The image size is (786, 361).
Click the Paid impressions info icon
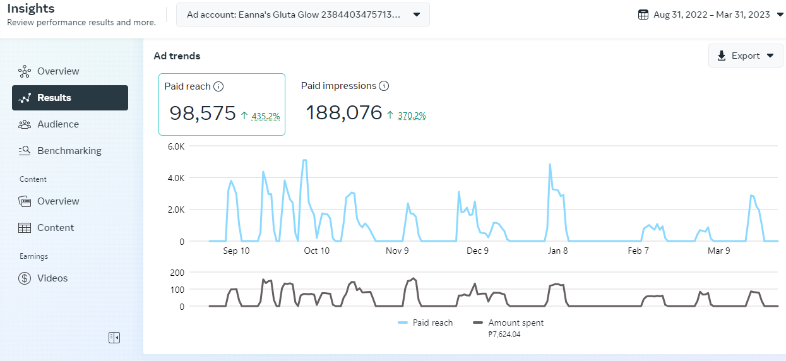click(383, 86)
